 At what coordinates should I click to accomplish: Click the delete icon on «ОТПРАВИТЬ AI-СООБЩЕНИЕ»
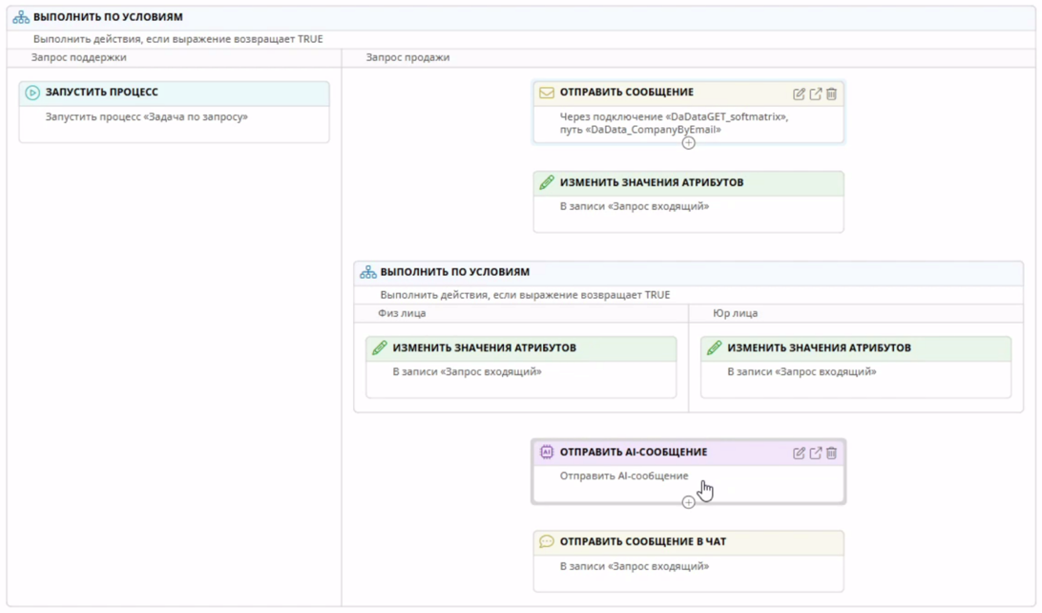tap(833, 454)
